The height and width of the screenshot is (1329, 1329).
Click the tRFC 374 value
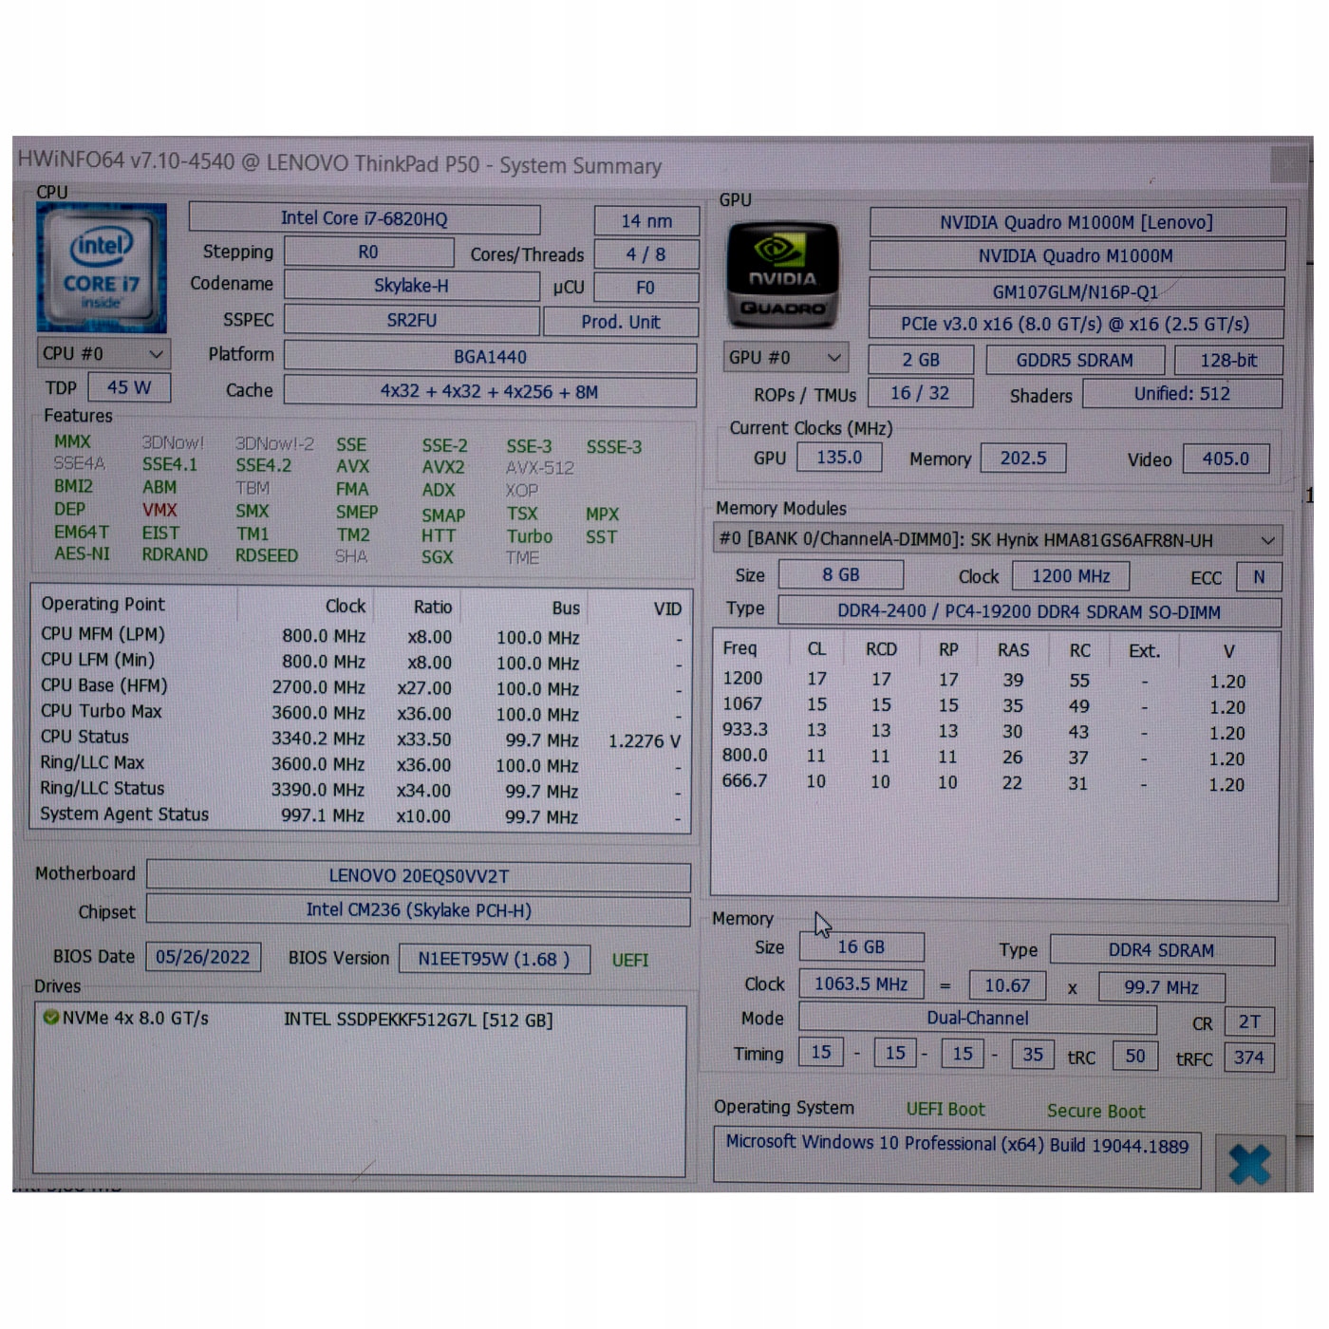point(1249,1058)
